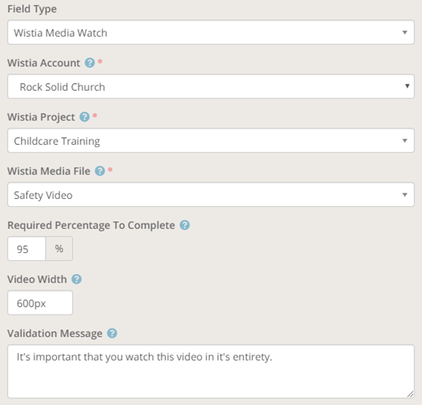This screenshot has height=405, width=422.
Task: Focus the Validation Message text area
Action: tap(211, 371)
